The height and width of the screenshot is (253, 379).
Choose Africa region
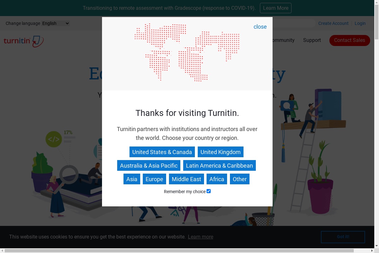(217, 179)
